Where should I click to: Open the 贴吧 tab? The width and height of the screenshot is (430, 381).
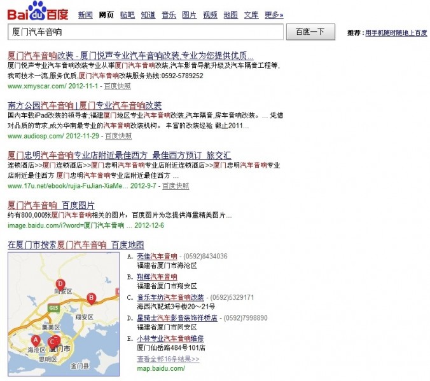click(x=127, y=15)
